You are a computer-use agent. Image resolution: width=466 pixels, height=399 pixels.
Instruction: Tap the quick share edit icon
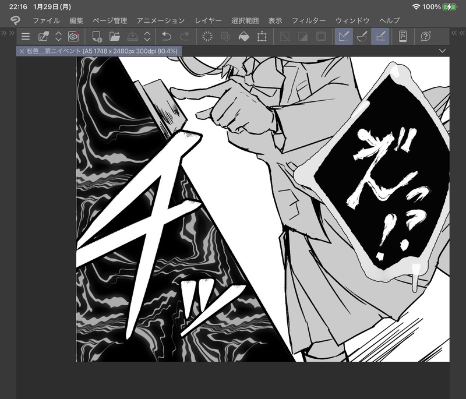pos(43,37)
